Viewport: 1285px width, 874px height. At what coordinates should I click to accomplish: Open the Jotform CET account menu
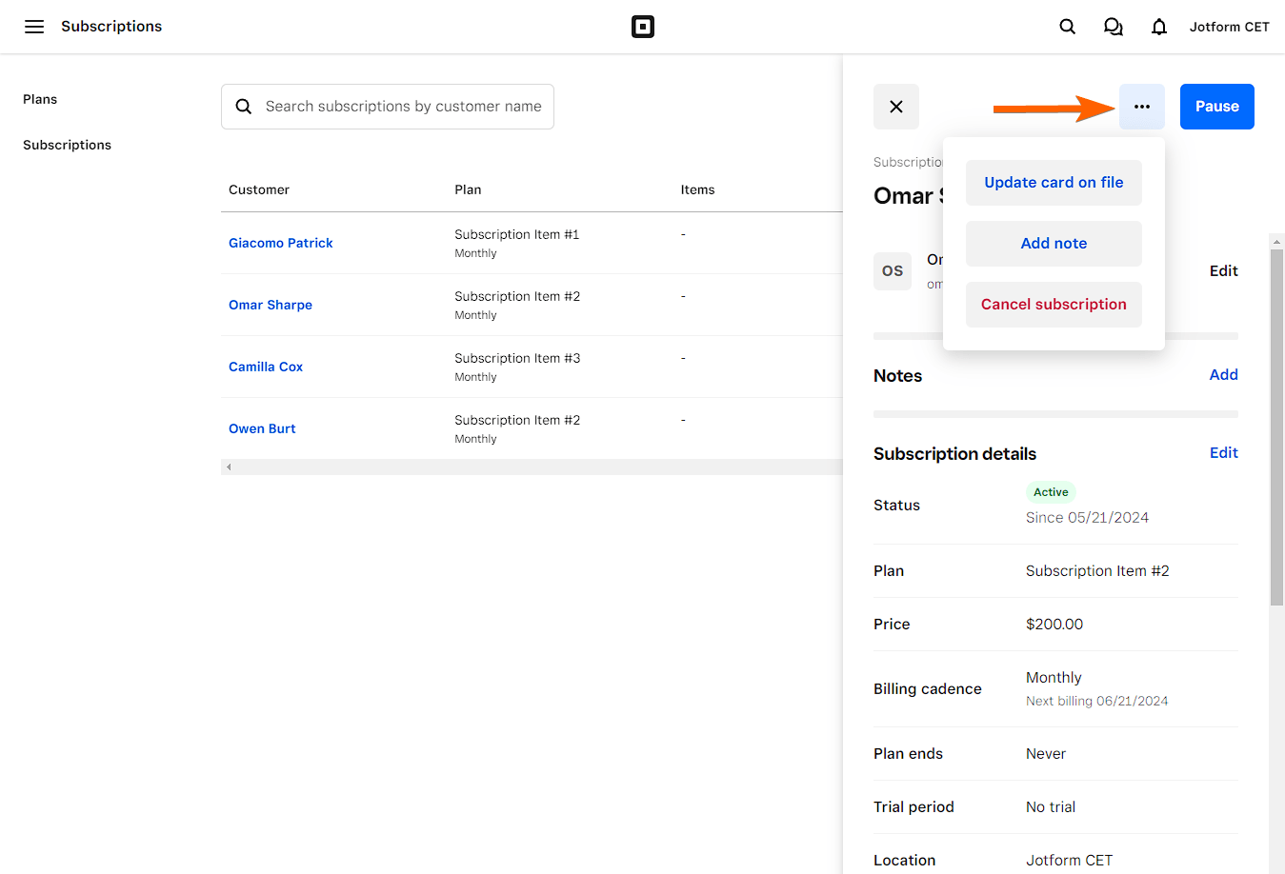(1229, 27)
